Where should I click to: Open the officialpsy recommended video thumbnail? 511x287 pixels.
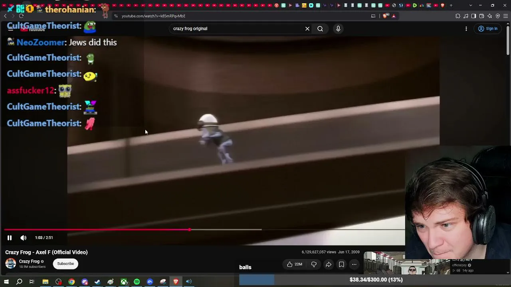(x=406, y=263)
